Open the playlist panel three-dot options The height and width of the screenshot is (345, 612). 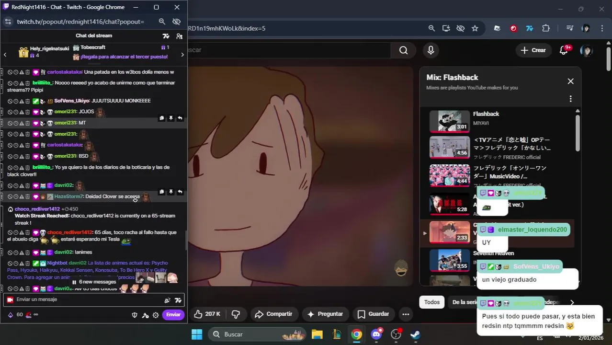pyautogui.click(x=570, y=99)
